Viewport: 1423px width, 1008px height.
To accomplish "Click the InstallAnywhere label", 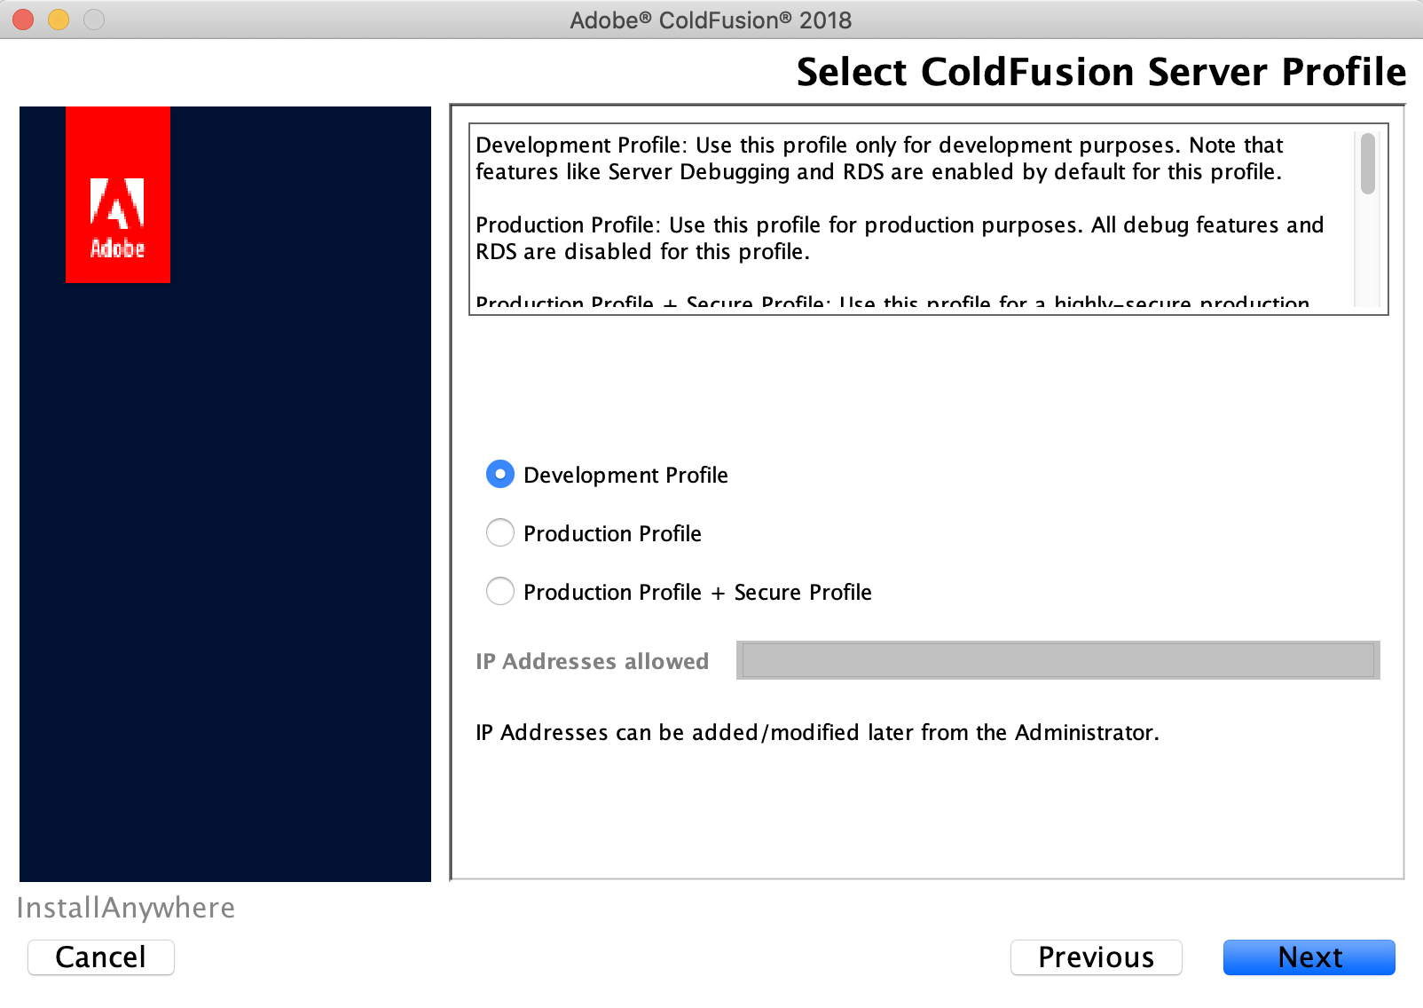I will pyautogui.click(x=126, y=908).
